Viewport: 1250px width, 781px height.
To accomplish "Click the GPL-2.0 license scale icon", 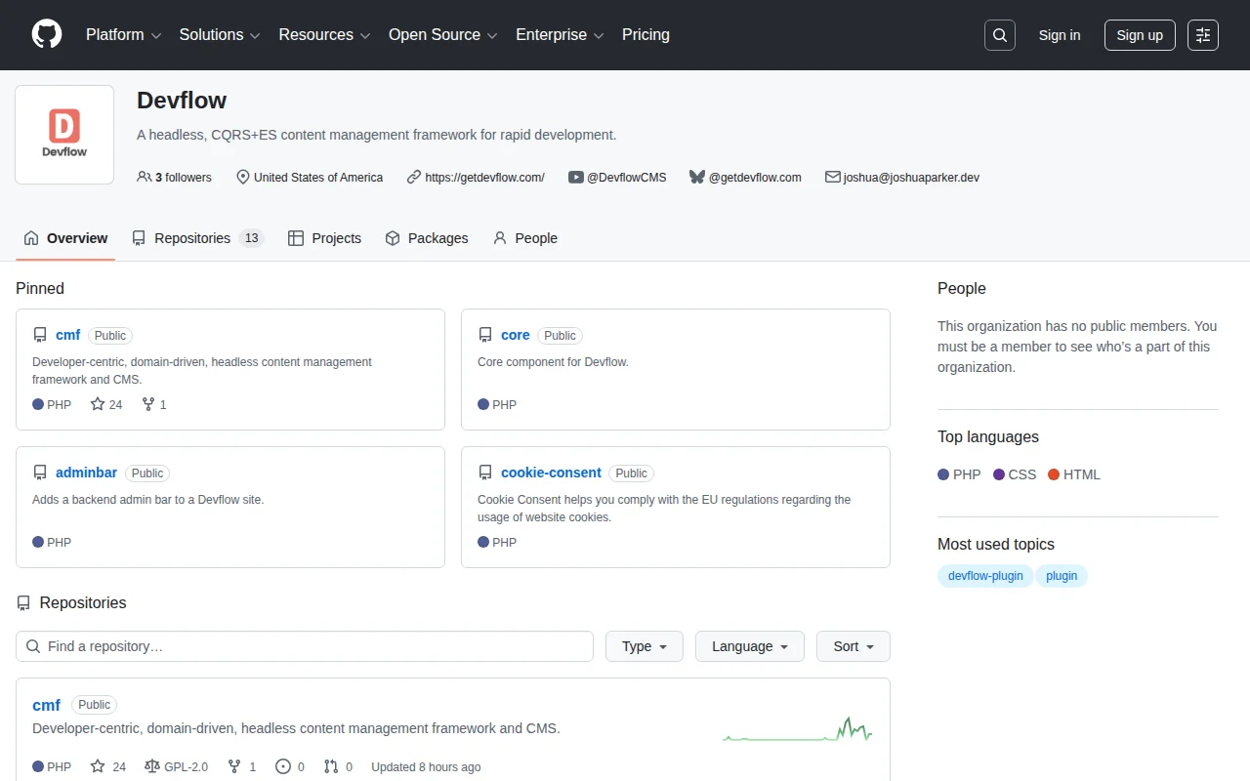I will 152,767.
